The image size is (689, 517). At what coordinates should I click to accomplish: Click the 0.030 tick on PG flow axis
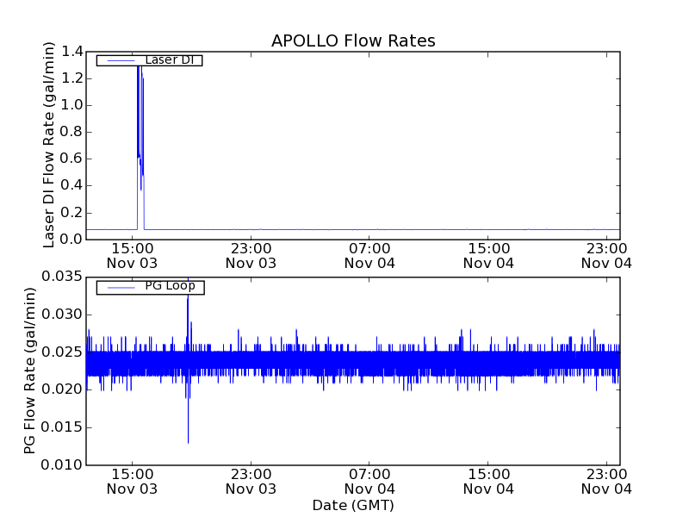tap(62, 315)
